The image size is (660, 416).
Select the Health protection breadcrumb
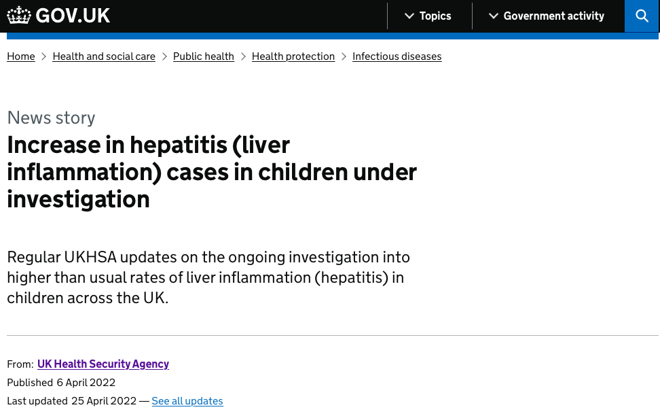coord(293,56)
